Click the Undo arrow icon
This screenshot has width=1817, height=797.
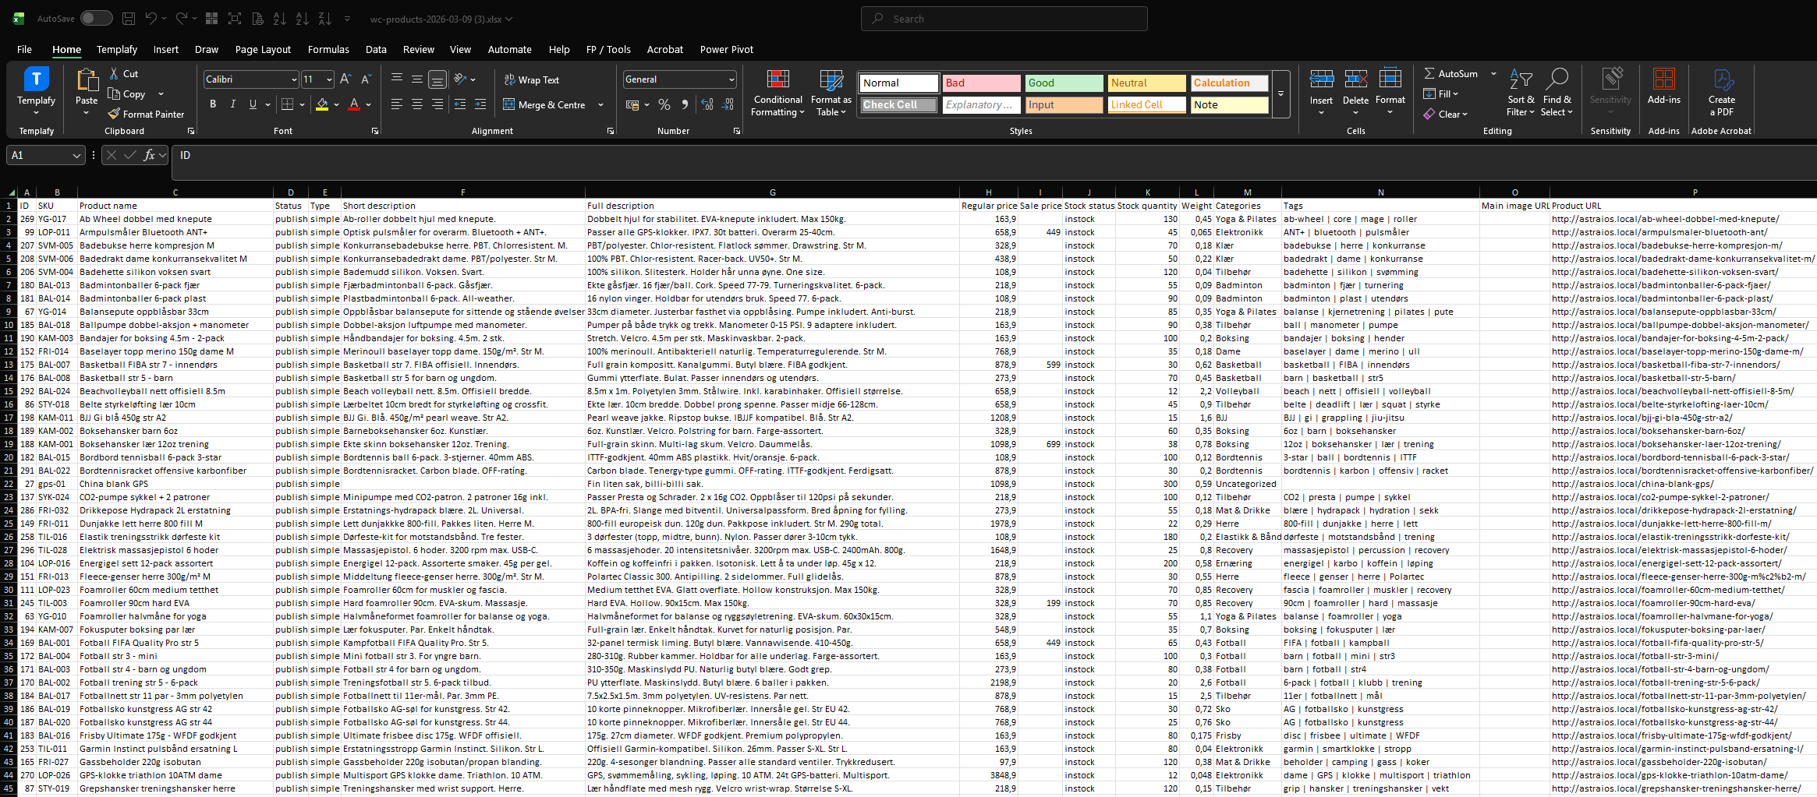pos(151,19)
